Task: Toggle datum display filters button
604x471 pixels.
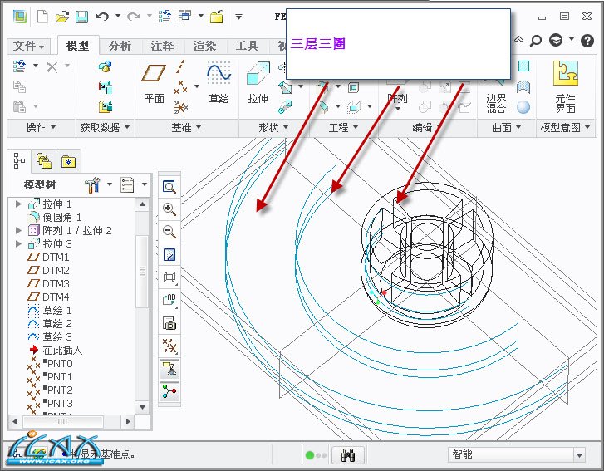Action: (169, 346)
